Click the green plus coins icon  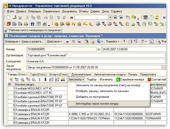click(x=156, y=24)
